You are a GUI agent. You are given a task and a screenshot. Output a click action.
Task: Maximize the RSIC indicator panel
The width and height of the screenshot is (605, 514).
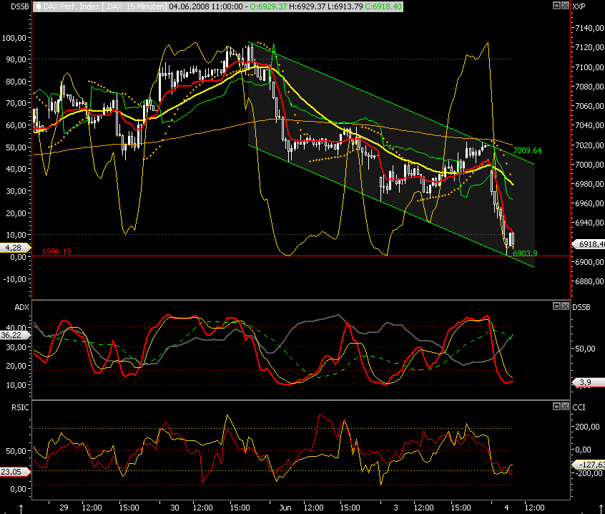(x=557, y=406)
